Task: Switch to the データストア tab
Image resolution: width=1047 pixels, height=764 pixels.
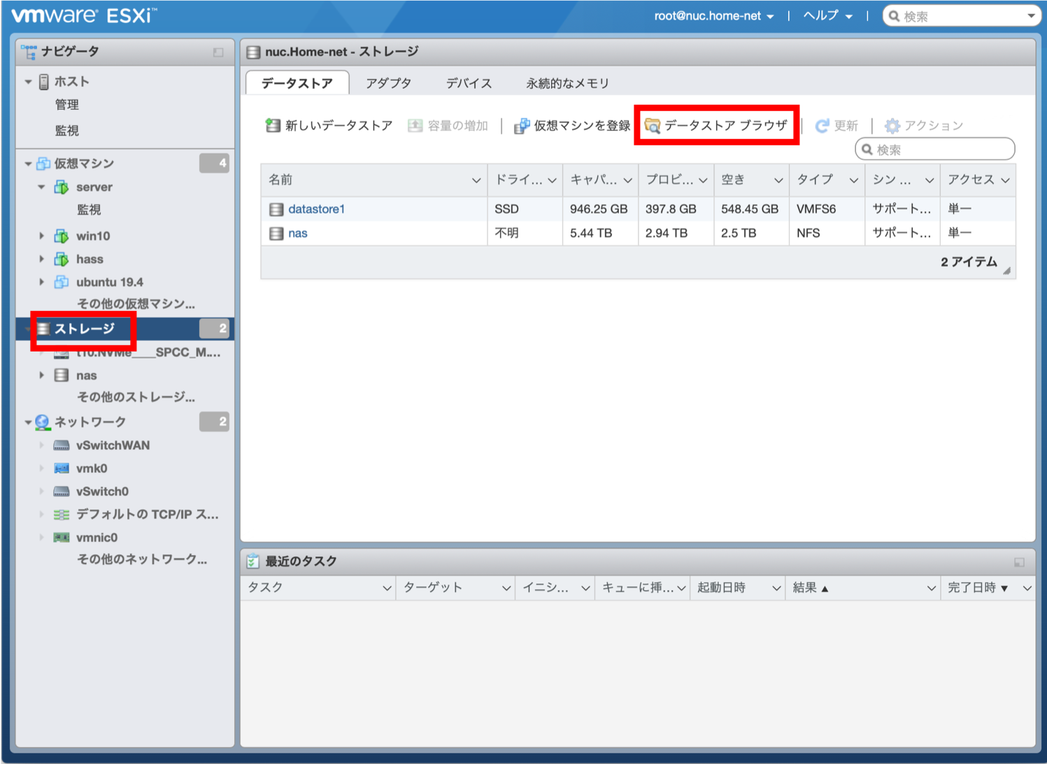Action: tap(297, 83)
